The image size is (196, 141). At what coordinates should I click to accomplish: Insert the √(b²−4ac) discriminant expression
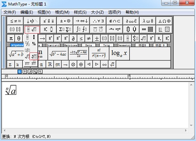pyautogui.click(x=58, y=54)
